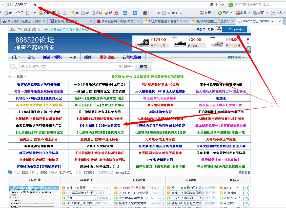Viewport: 286px width, 208px height.
Task: Click the 翻译 translate icon
Action: pos(237,13)
